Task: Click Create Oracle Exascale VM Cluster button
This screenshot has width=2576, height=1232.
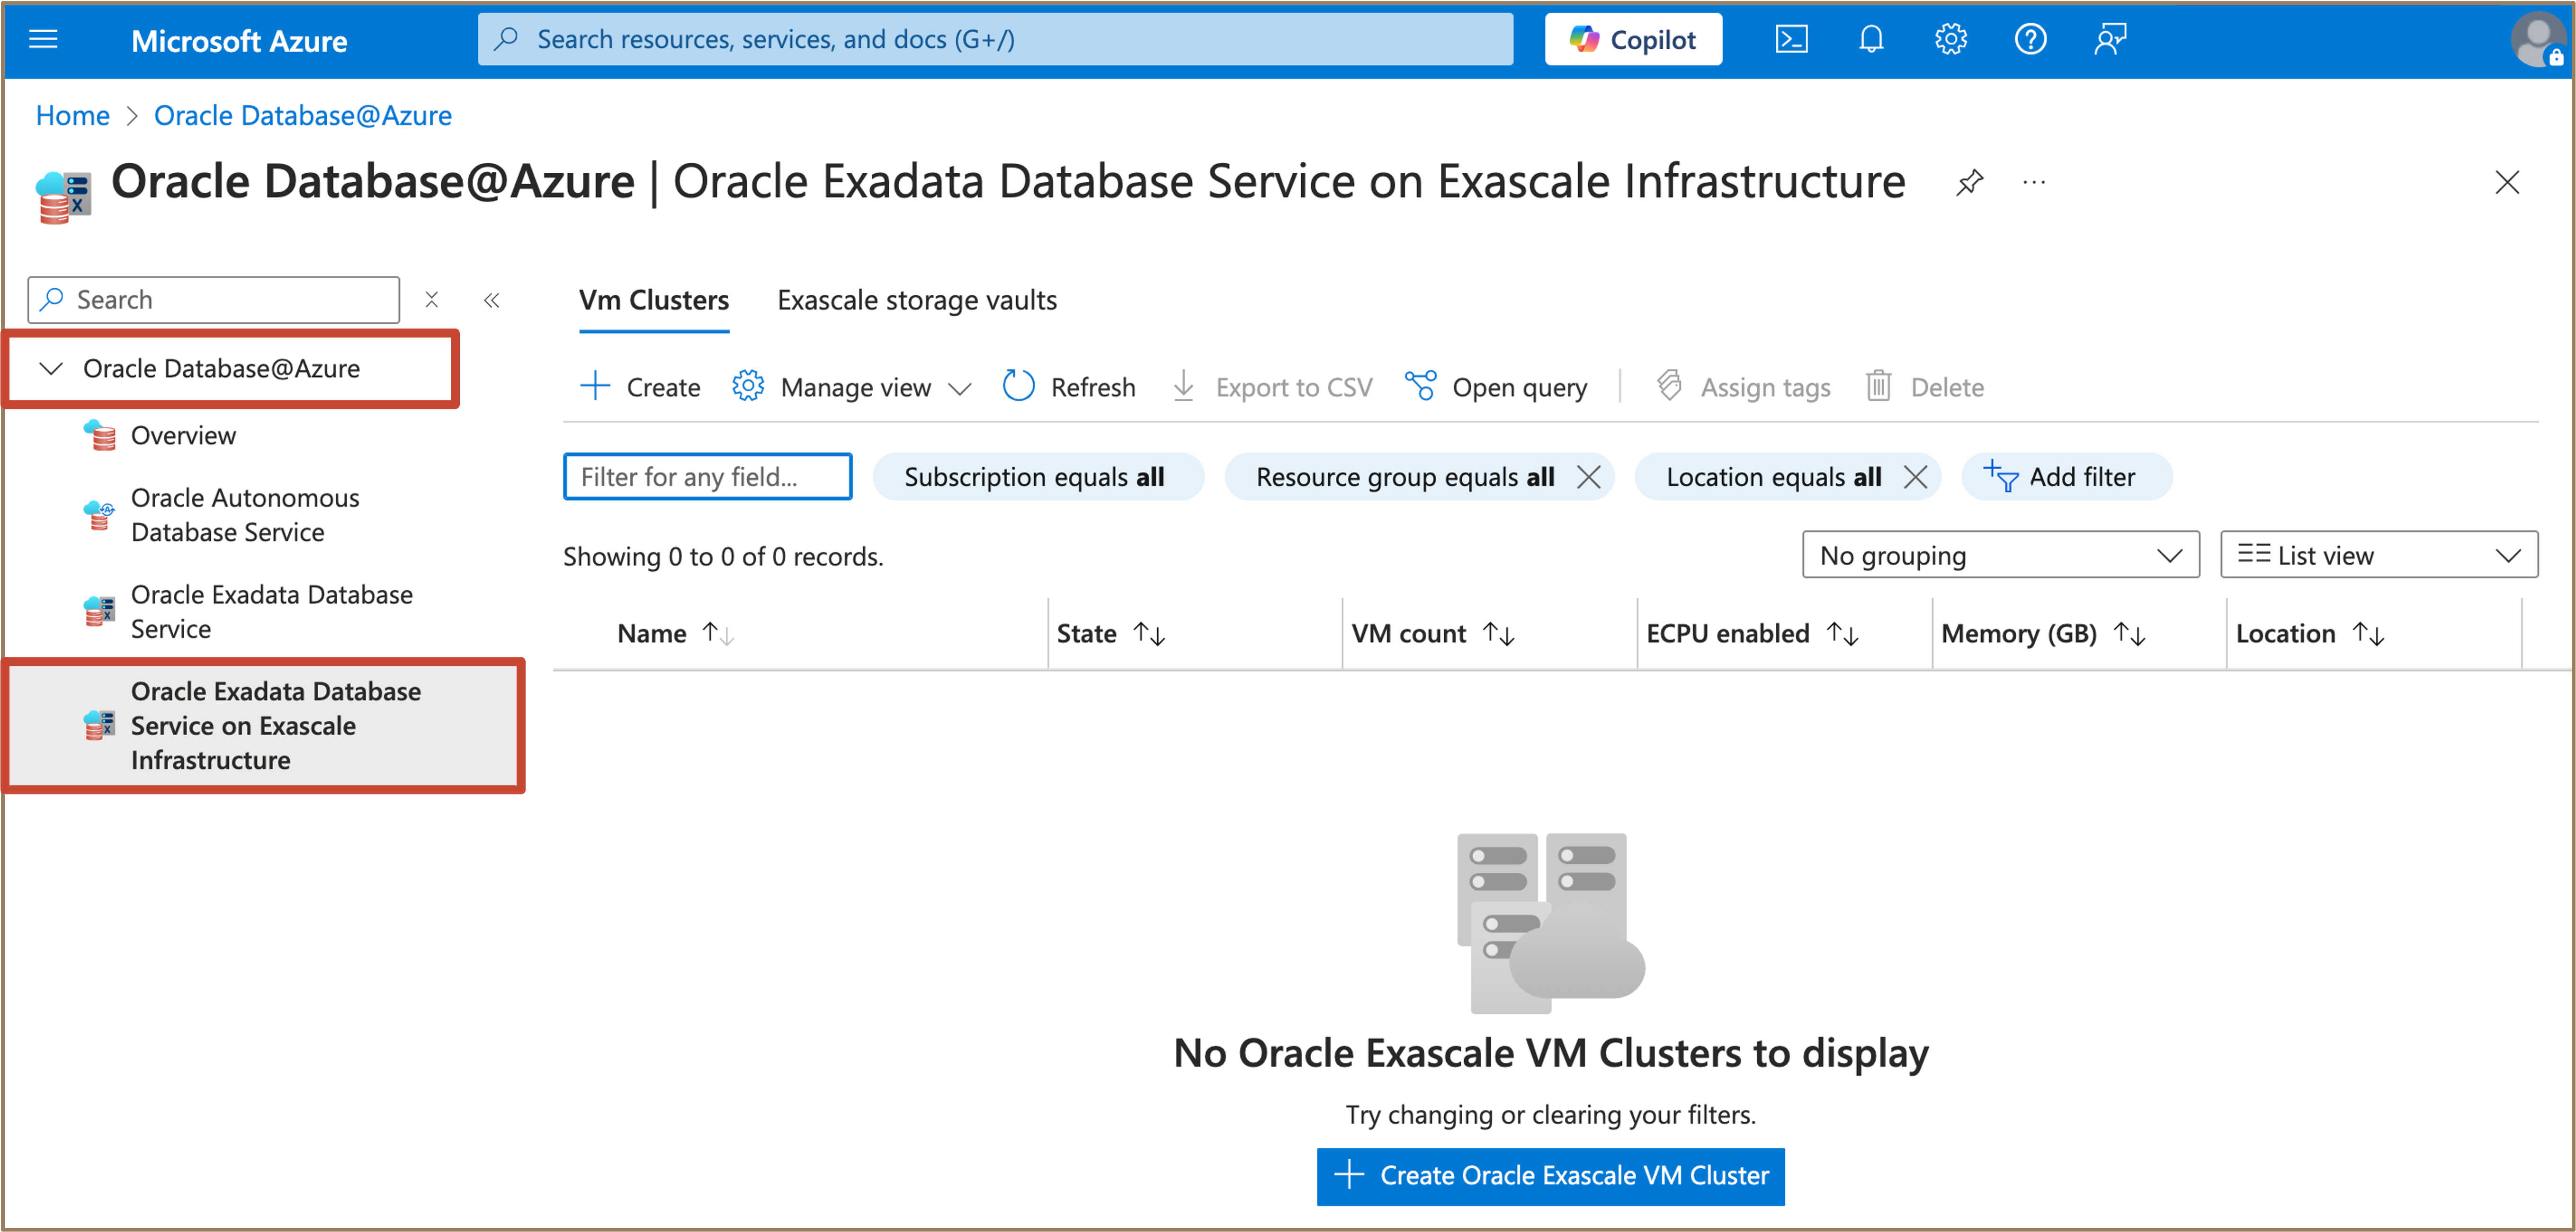Action: pos(1550,1175)
